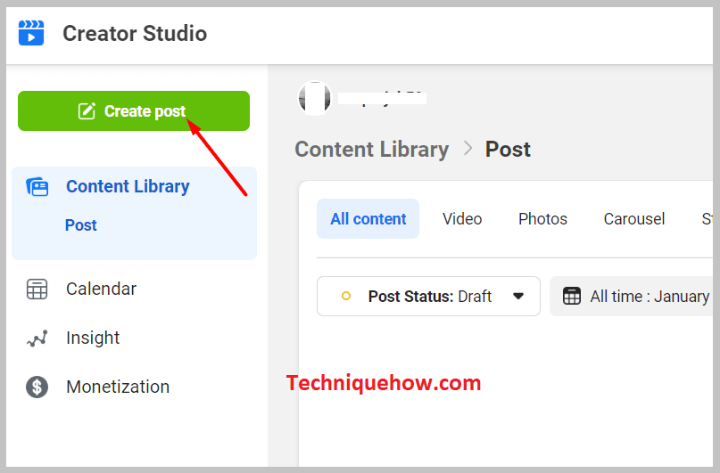Click the yellow draft status circle
This screenshot has width=720, height=473.
(346, 296)
